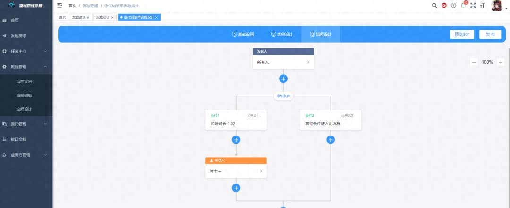Screen dimensions: 510x208
Task: Toggle fullscreen mode icon
Action: [473, 5]
